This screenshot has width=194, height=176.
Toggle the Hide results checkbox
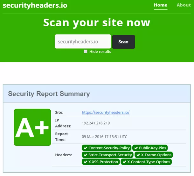pyautogui.click(x=86, y=51)
